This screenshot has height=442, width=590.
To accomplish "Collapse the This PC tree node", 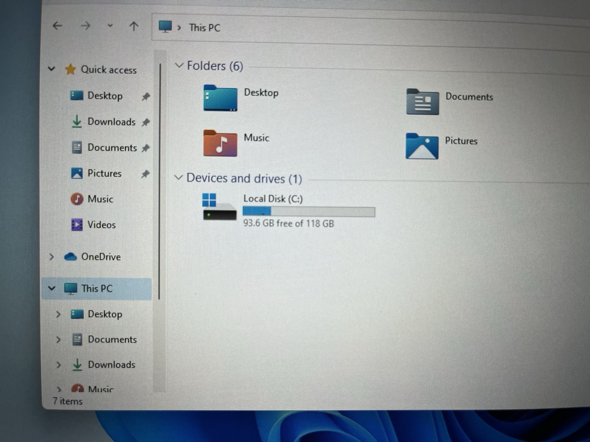I will [52, 288].
